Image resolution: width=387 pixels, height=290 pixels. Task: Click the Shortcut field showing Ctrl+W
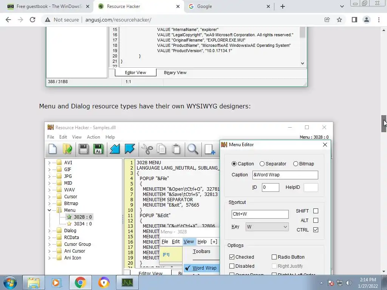[x=260, y=214]
